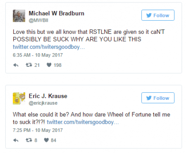Open twitersgoodboy link in Bradburn's tweet
This screenshot has height=153, width=186.
coord(49,47)
